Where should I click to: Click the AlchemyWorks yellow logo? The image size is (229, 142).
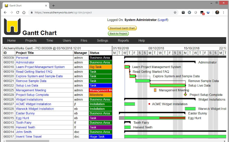point(12,27)
